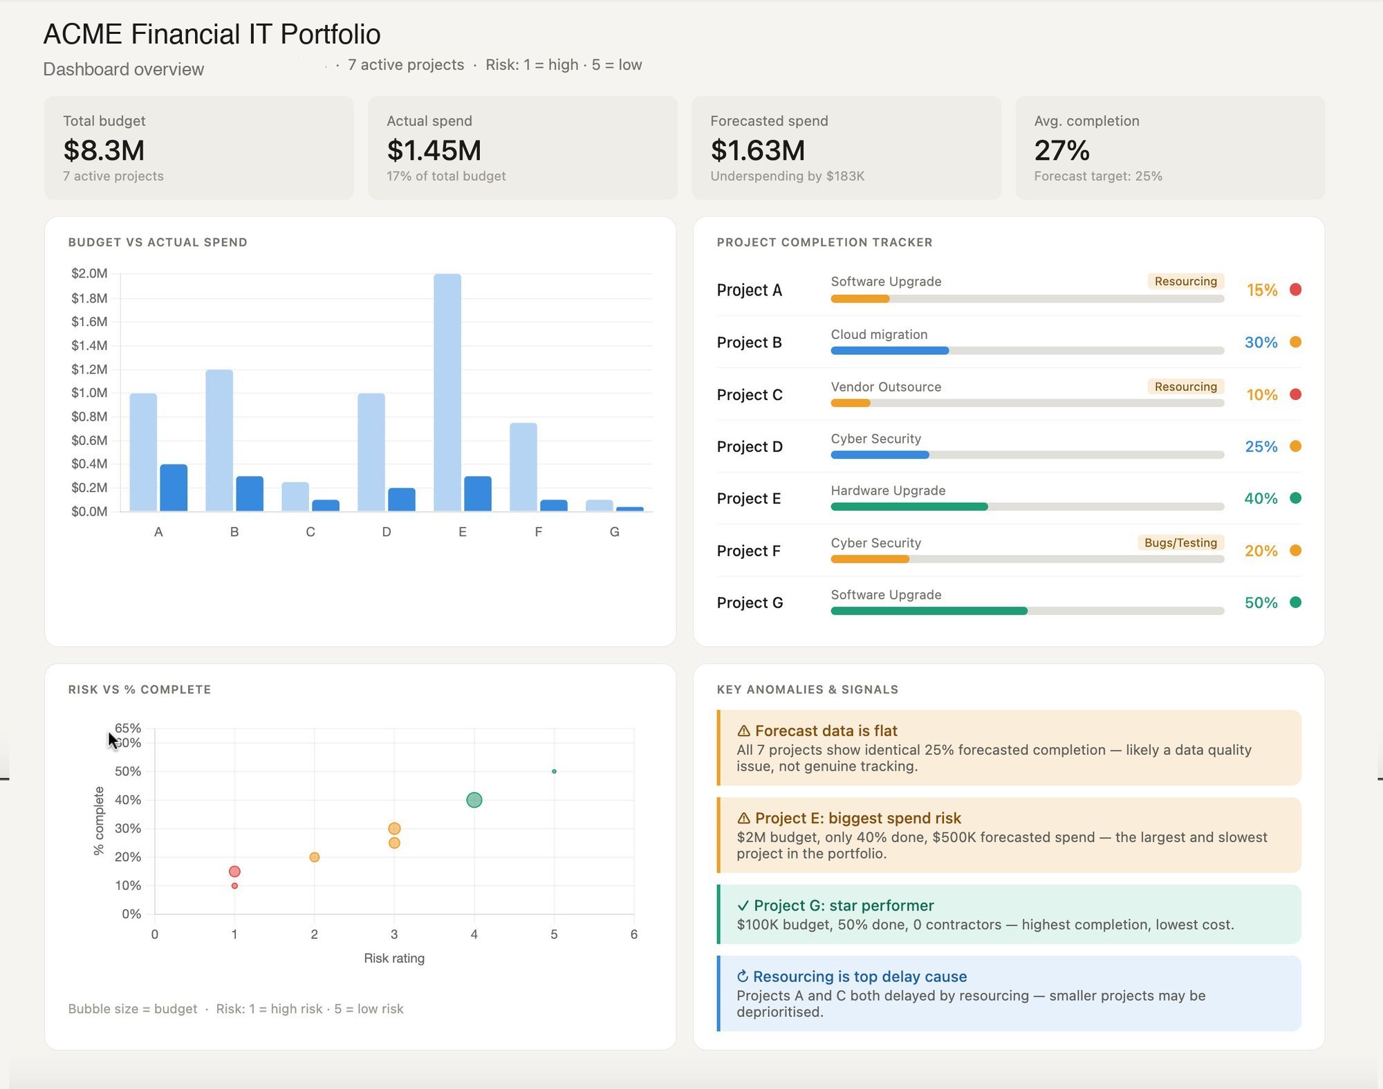This screenshot has width=1383, height=1089.
Task: Select the Project A progress bar
Action: click(1027, 299)
